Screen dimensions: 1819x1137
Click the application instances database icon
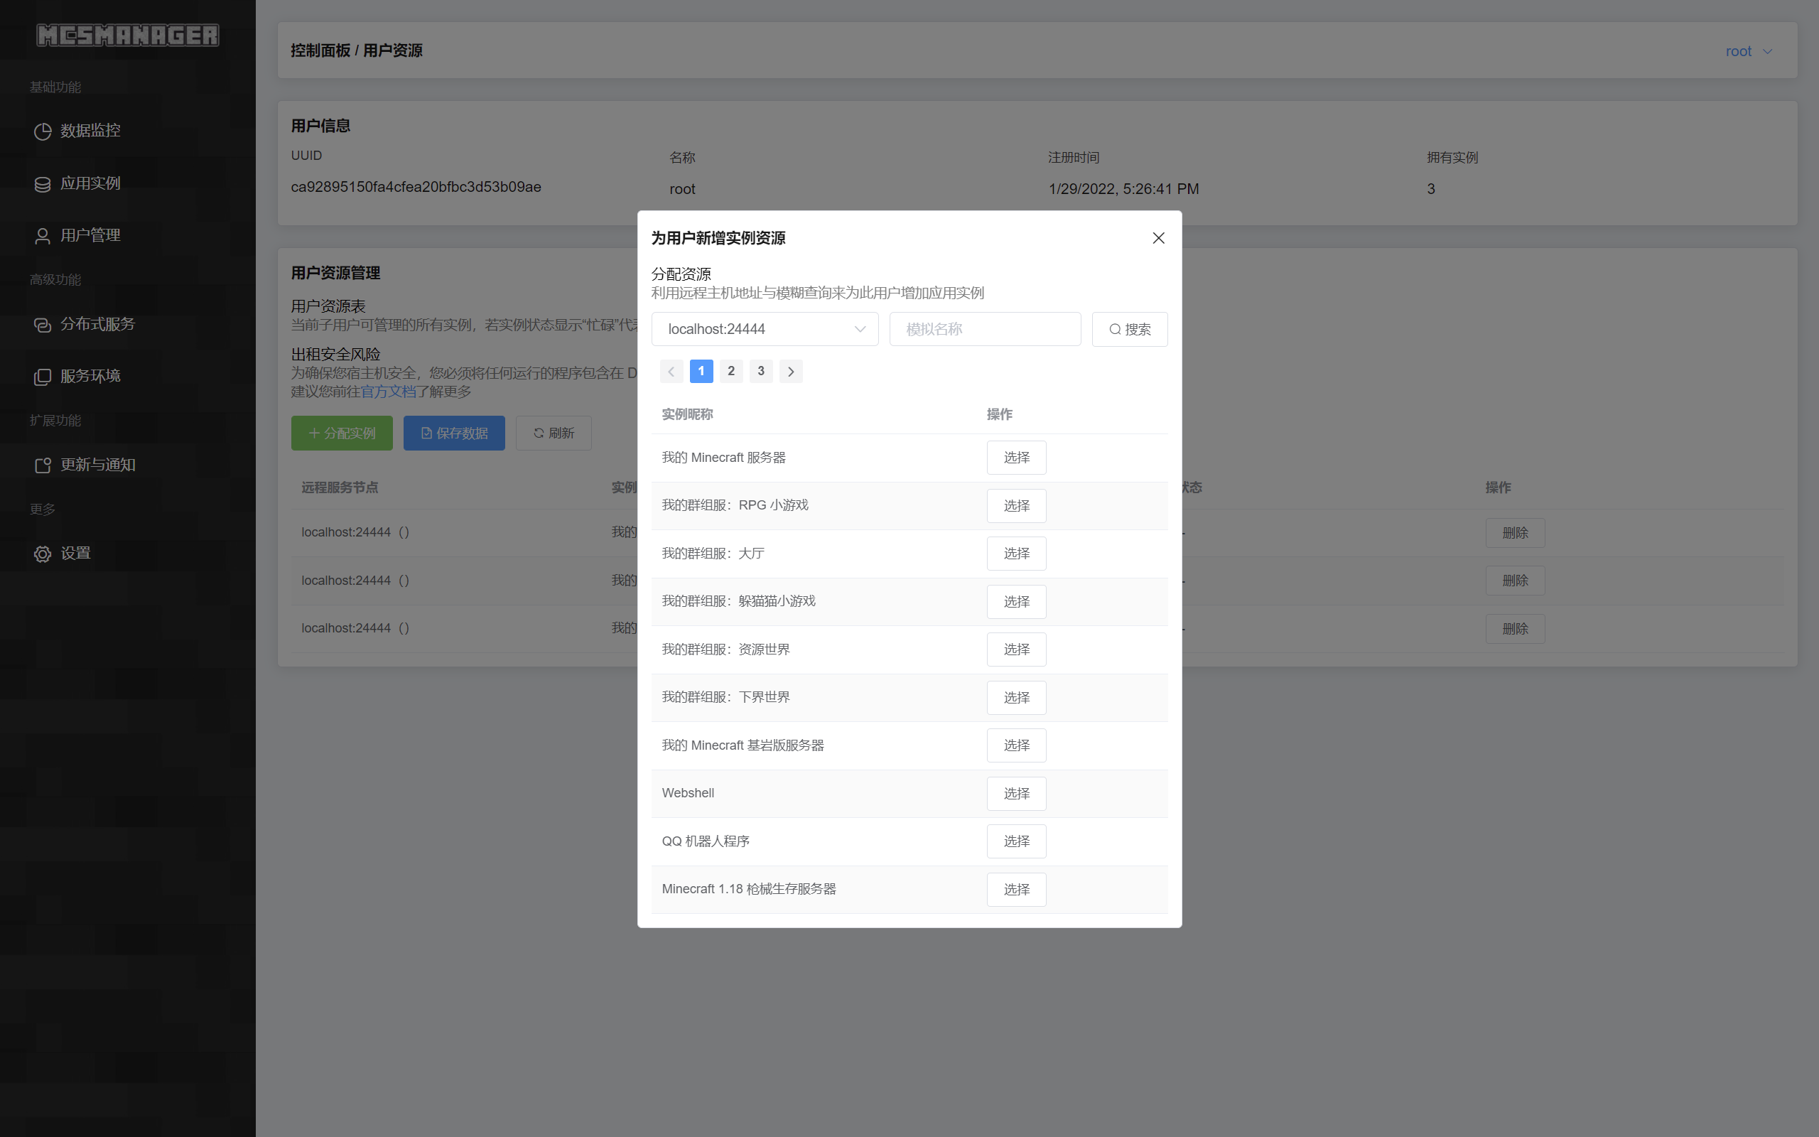[x=42, y=184]
